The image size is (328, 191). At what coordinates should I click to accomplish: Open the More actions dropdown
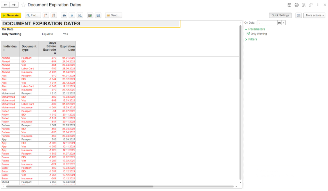coord(315,15)
